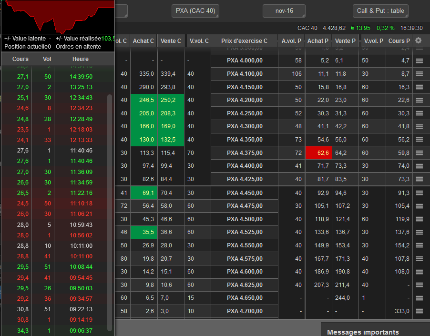Click the CAC 40 index quote 4.428,62
The height and width of the screenshot is (336, 430).
[334, 28]
